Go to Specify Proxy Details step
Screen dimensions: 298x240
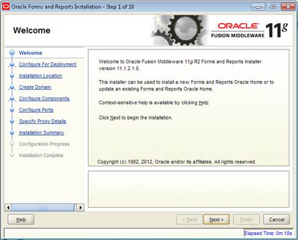click(x=43, y=122)
